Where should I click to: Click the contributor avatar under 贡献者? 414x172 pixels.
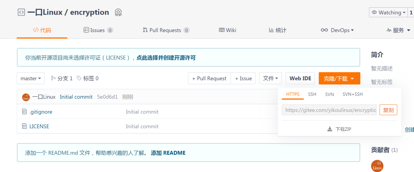[377, 166]
